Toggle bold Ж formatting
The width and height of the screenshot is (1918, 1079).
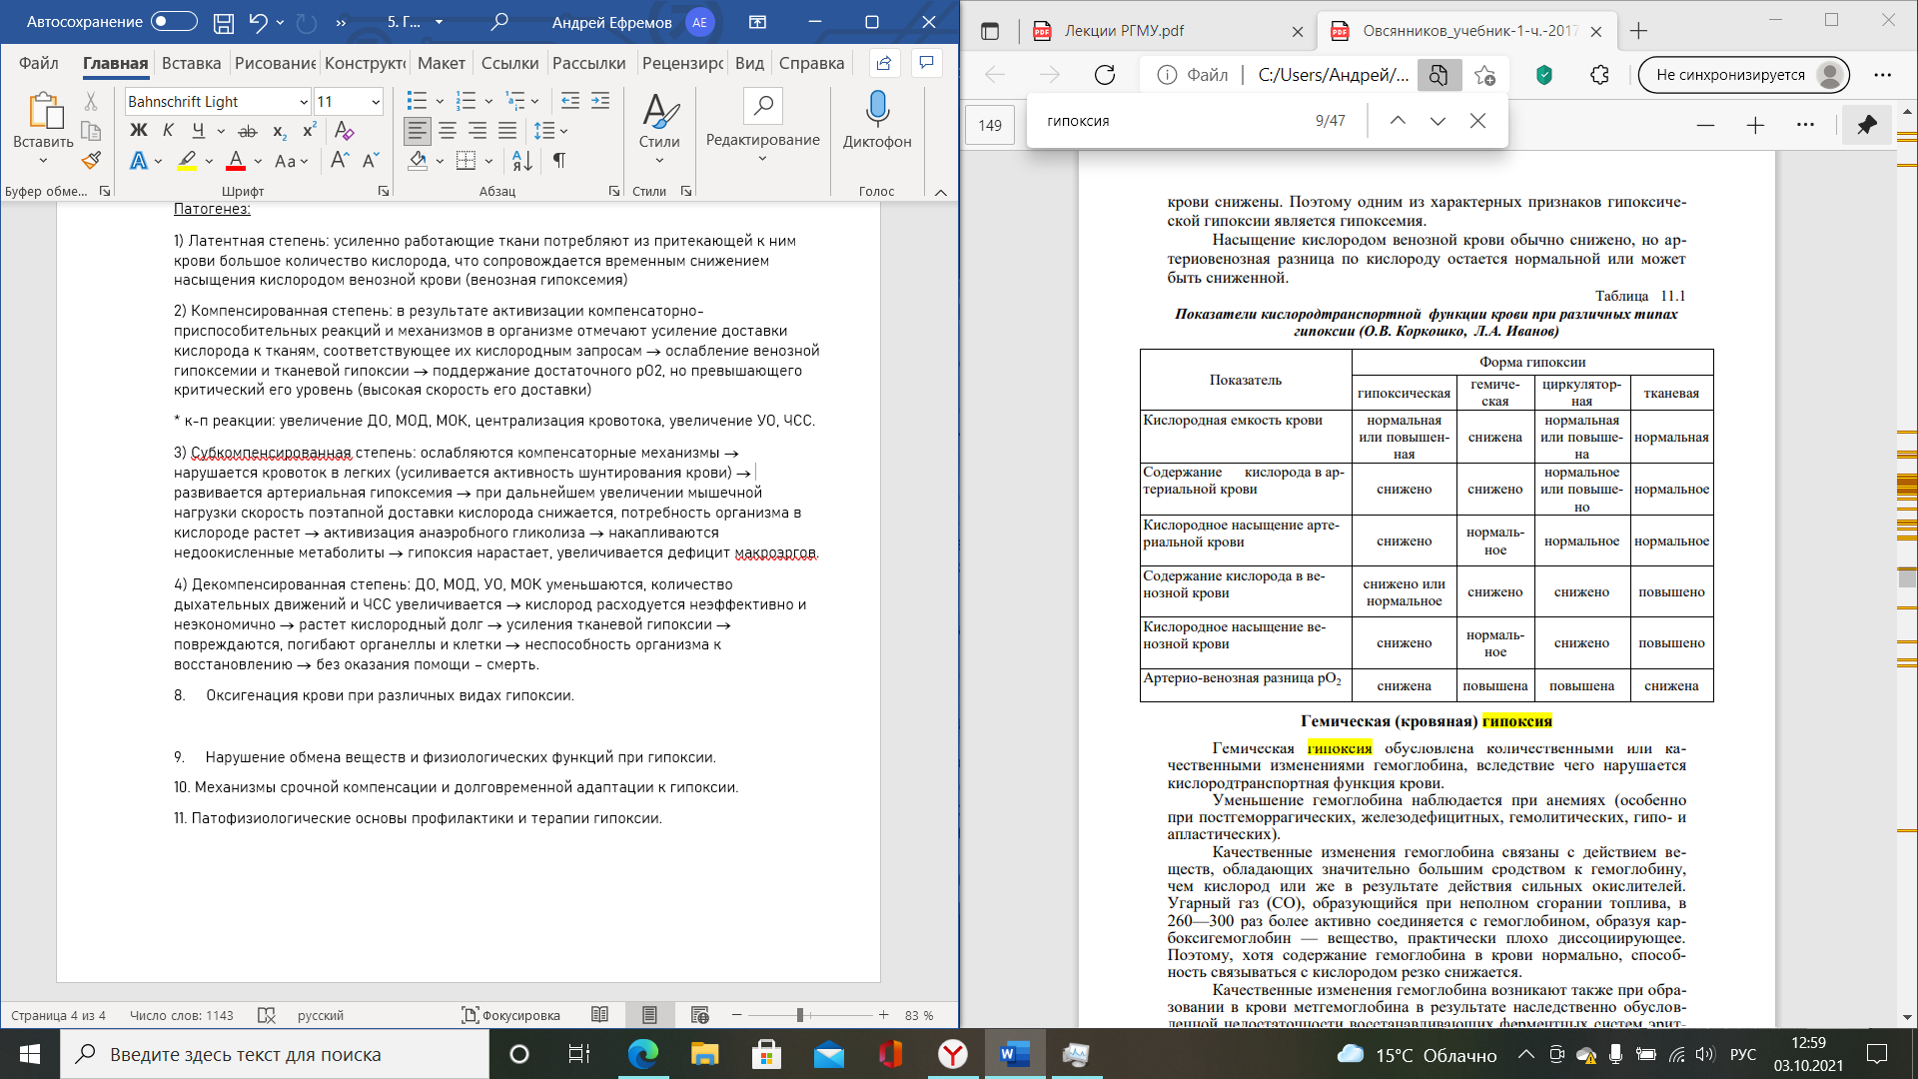pyautogui.click(x=139, y=131)
